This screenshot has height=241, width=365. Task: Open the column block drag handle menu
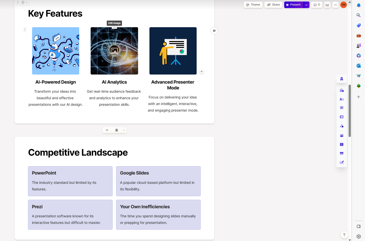pyautogui.click(x=25, y=29)
